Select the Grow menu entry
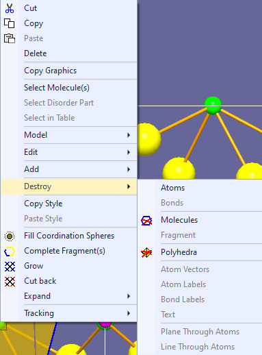This screenshot has height=355, width=262. pyautogui.click(x=69, y=266)
